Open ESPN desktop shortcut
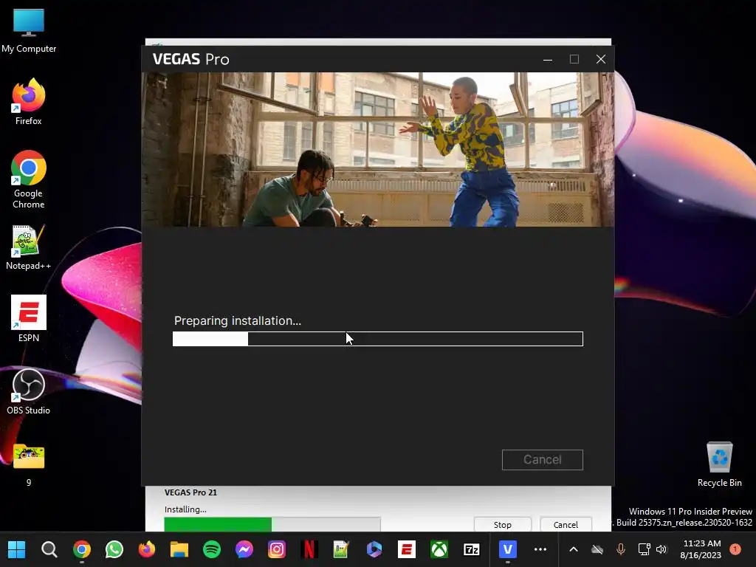756x567 pixels. click(29, 318)
